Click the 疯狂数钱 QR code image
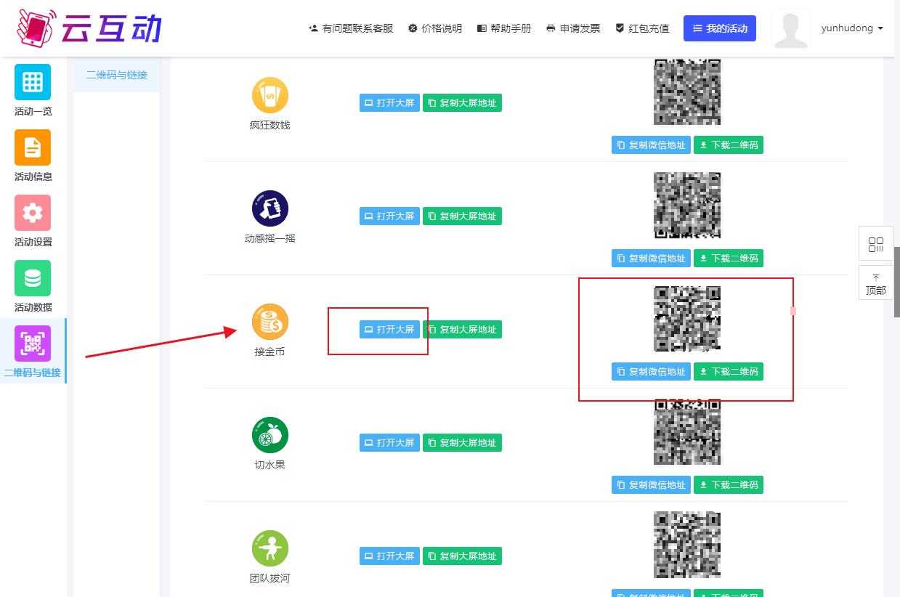This screenshot has width=900, height=597. click(687, 92)
